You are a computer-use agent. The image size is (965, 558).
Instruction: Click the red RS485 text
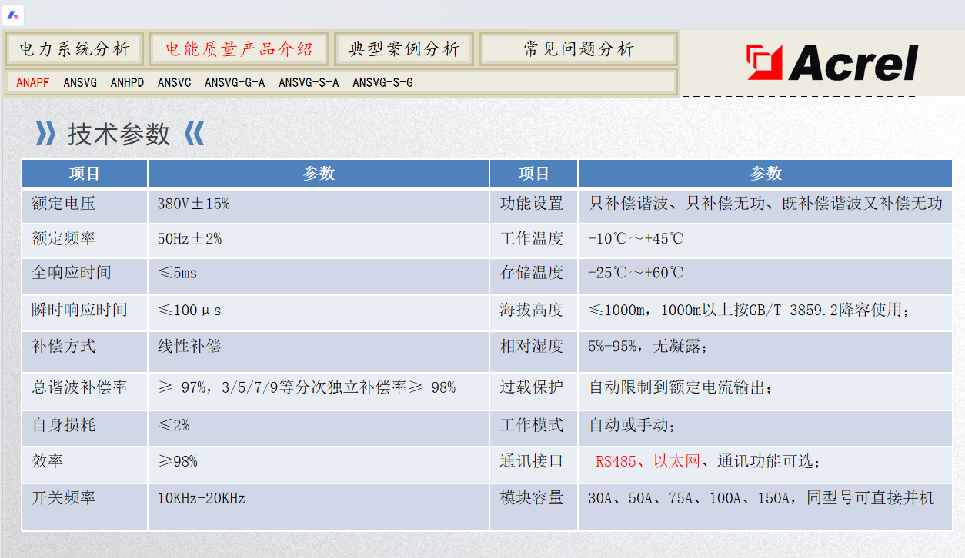pyautogui.click(x=616, y=461)
